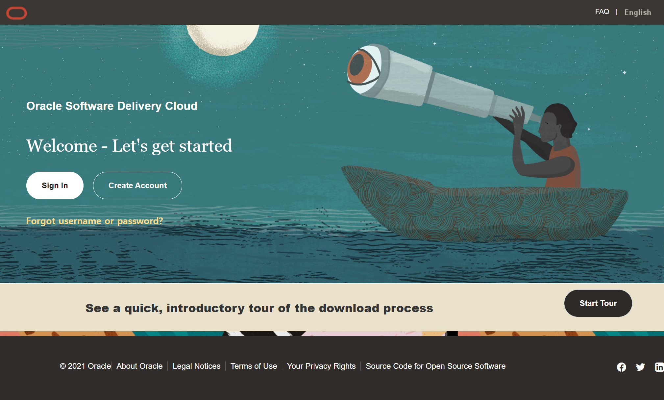View the Terms of Use
664x400 pixels.
click(254, 366)
